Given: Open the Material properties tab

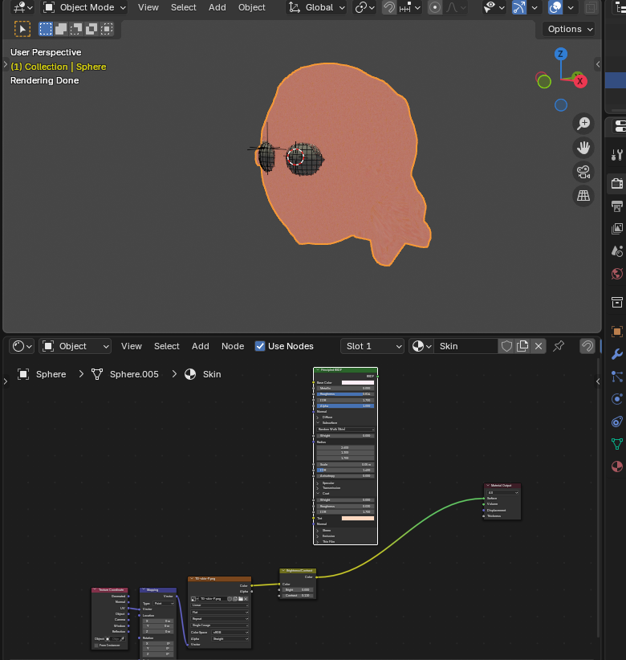Looking at the screenshot, I should 616,466.
